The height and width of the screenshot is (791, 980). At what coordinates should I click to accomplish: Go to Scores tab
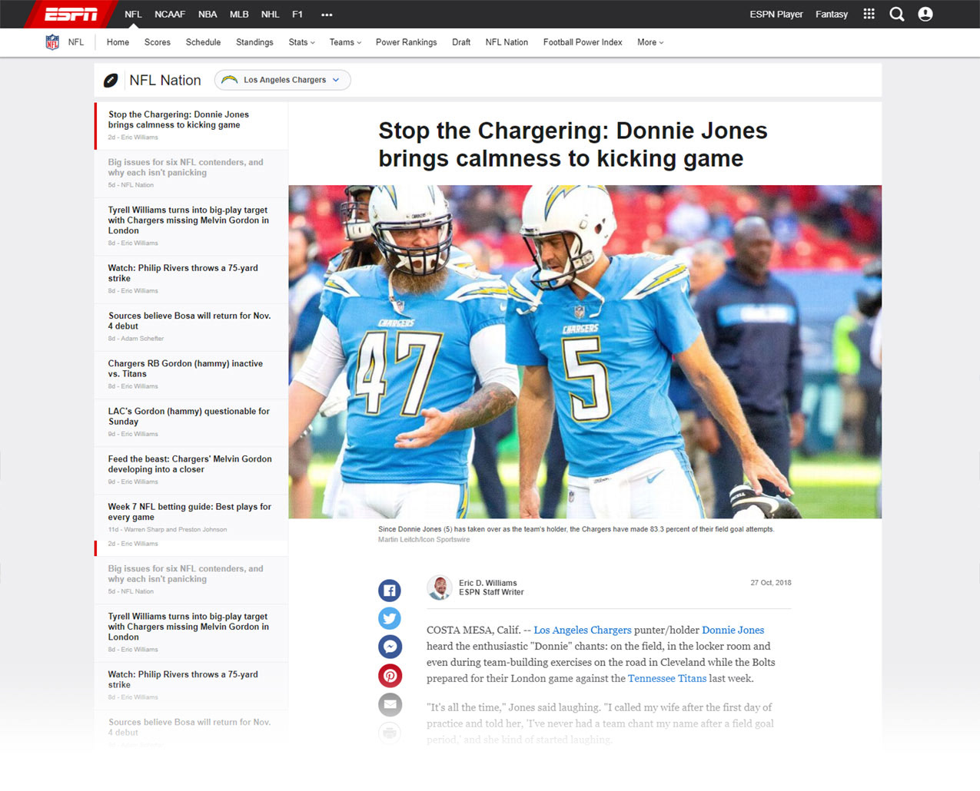[158, 42]
